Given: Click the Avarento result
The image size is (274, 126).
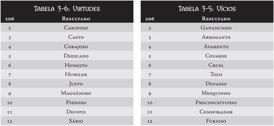Looking at the screenshot, I should (216, 46).
